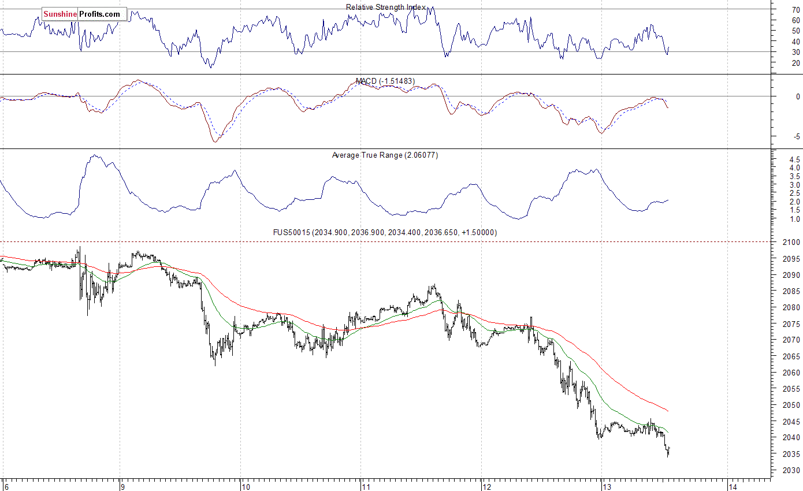
Task: Click the ATR axis value 1.5
Action: click(x=794, y=211)
